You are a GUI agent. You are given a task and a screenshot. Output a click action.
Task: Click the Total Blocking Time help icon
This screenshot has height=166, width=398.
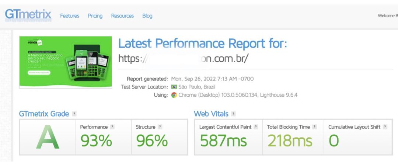[314, 127]
